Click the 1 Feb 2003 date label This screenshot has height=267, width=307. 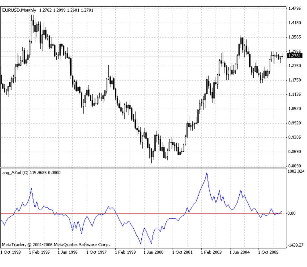tap(211, 252)
